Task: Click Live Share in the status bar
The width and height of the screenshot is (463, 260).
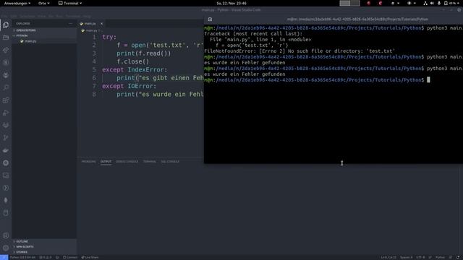Action: pyautogui.click(x=90, y=257)
